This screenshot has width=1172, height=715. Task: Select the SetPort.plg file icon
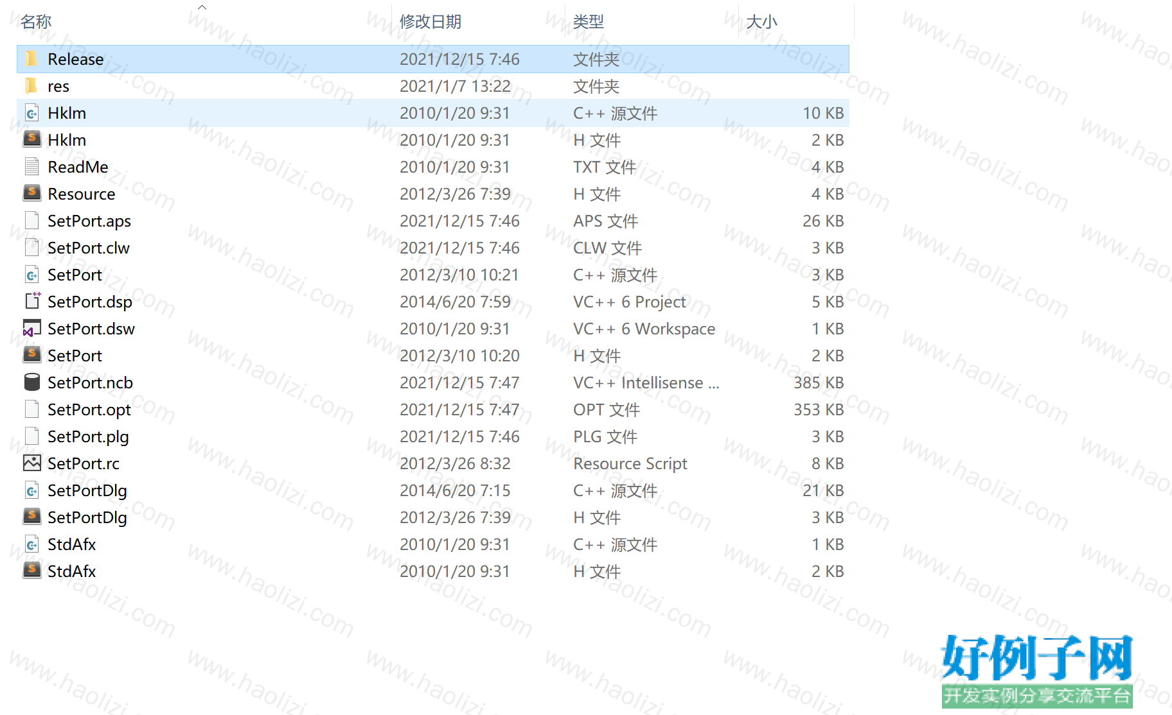[x=31, y=436]
